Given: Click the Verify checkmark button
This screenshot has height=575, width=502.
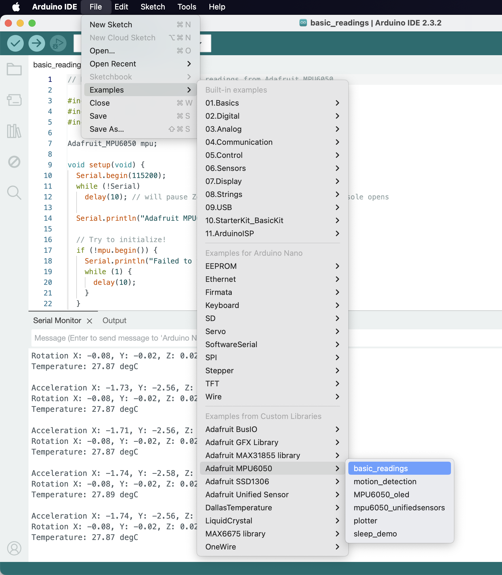Looking at the screenshot, I should click(x=15, y=43).
